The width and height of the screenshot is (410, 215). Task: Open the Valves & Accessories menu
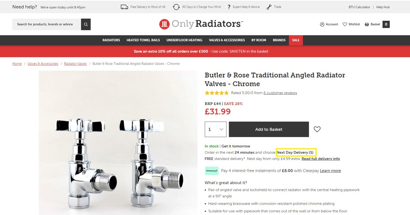(x=227, y=40)
